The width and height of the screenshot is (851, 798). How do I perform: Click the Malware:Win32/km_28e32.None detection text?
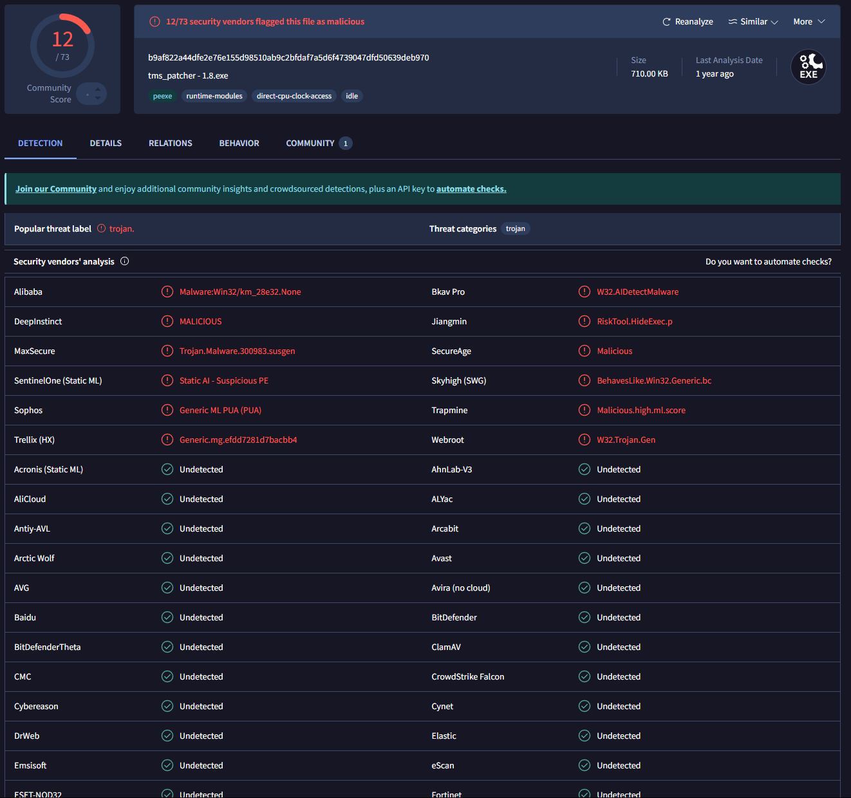coord(240,292)
